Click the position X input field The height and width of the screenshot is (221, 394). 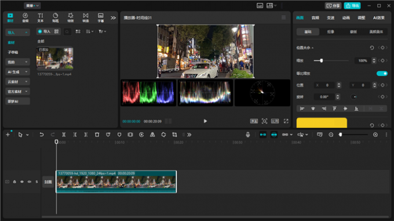click(x=325, y=85)
